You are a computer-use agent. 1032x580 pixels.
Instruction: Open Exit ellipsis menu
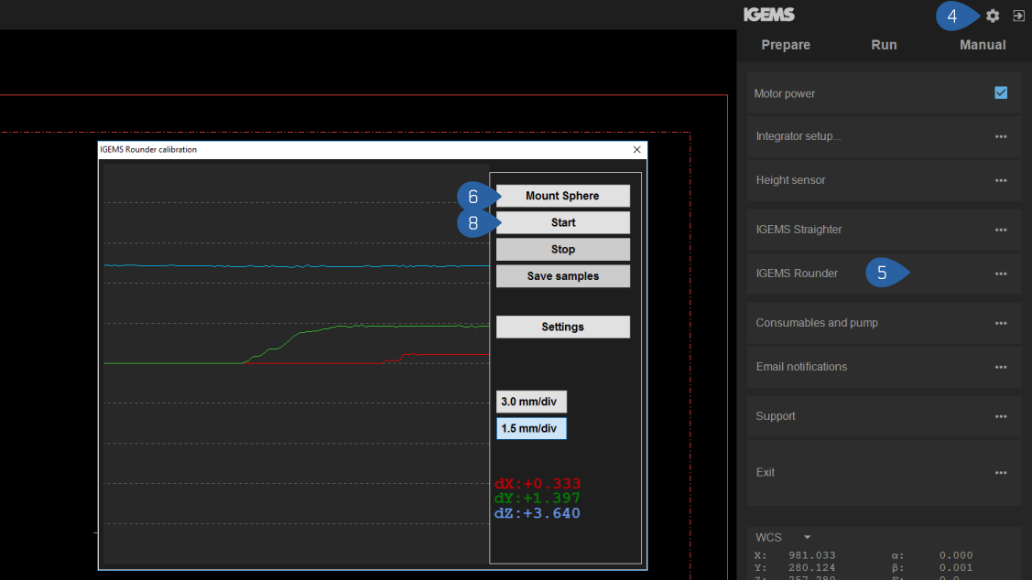[1000, 473]
